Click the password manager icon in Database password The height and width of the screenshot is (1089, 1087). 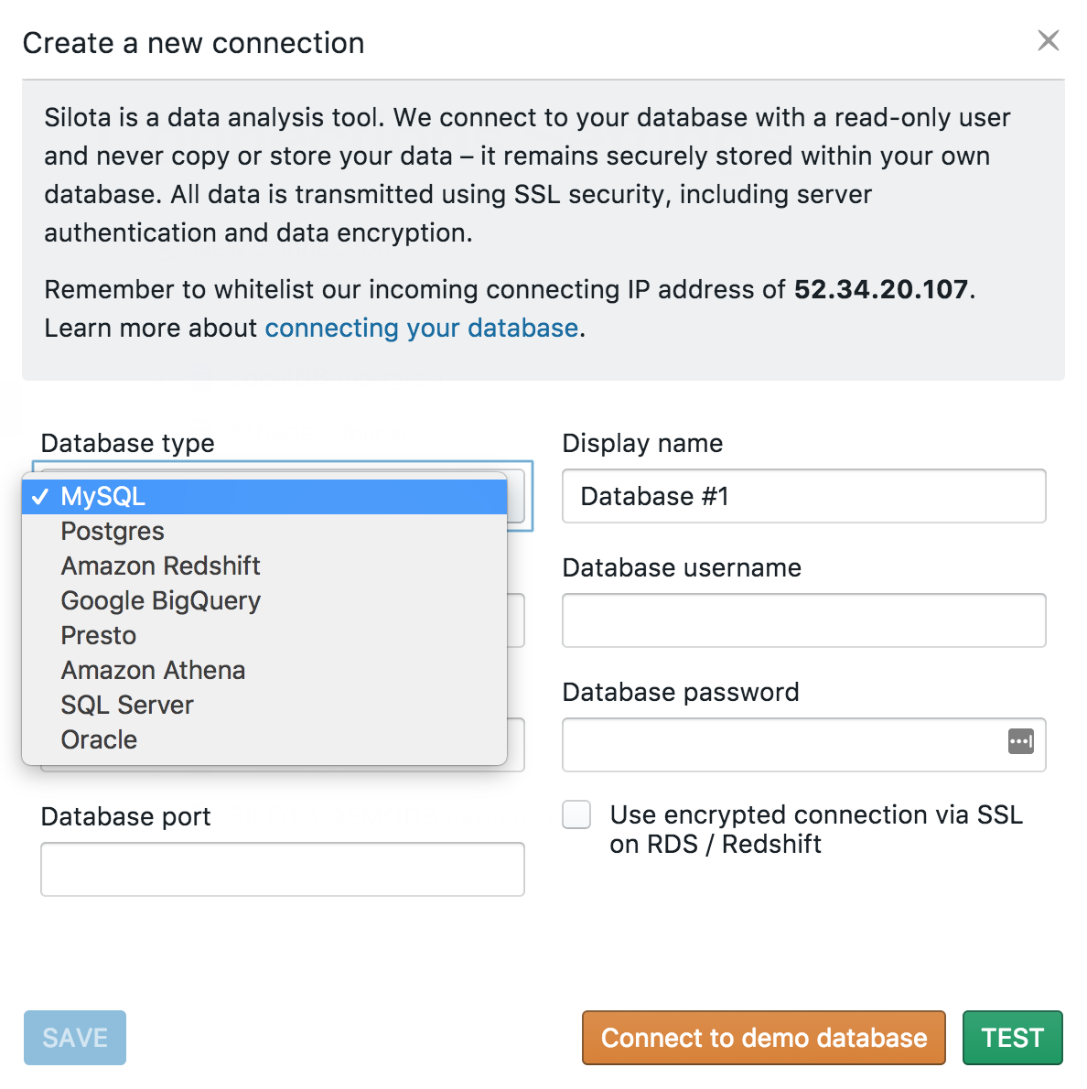[x=1020, y=741]
